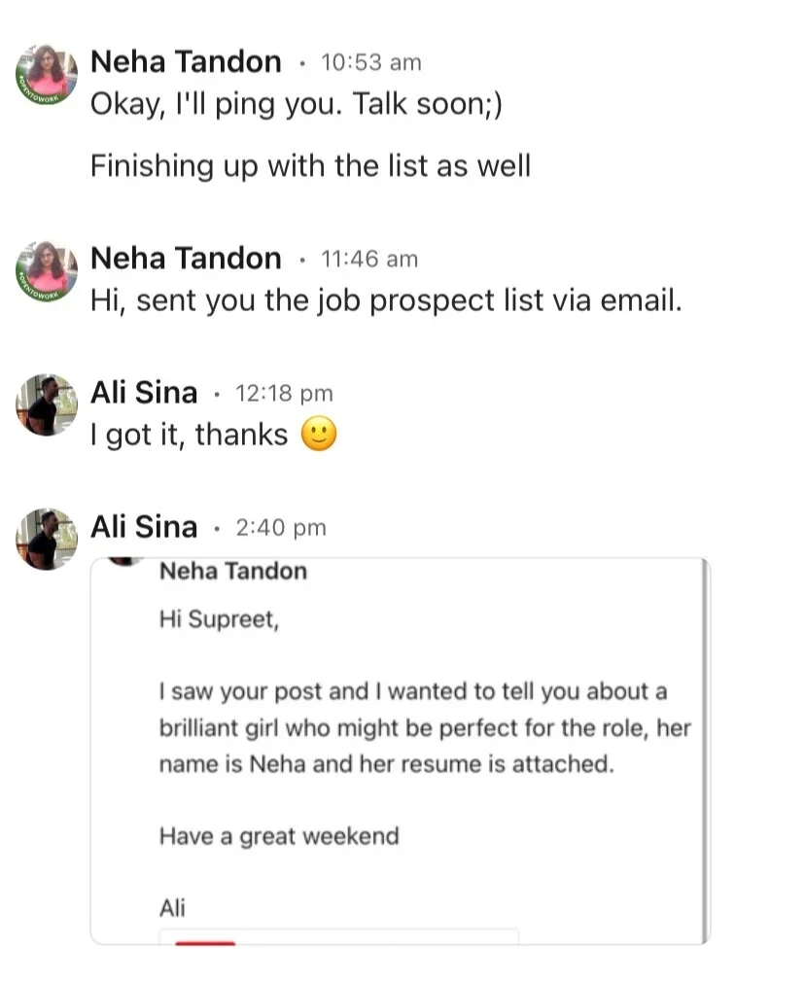Click the 10:53 am timestamp

370,63
